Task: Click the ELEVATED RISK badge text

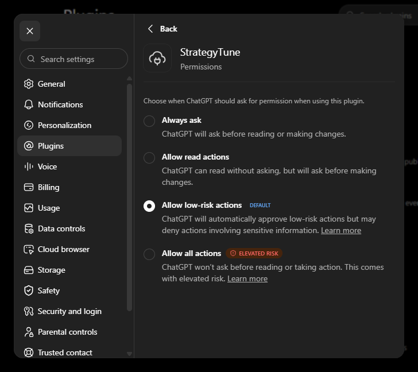Action: coord(258,253)
